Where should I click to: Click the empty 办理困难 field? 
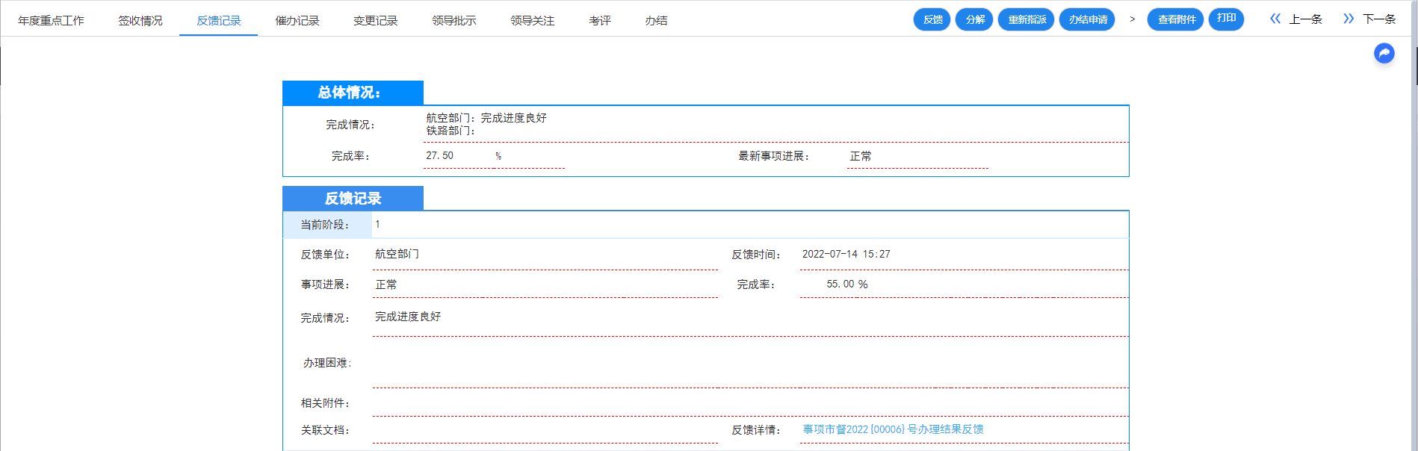coord(750,363)
